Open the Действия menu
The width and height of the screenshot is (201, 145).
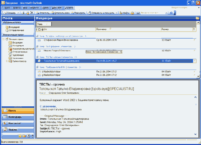[x=56, y=8]
